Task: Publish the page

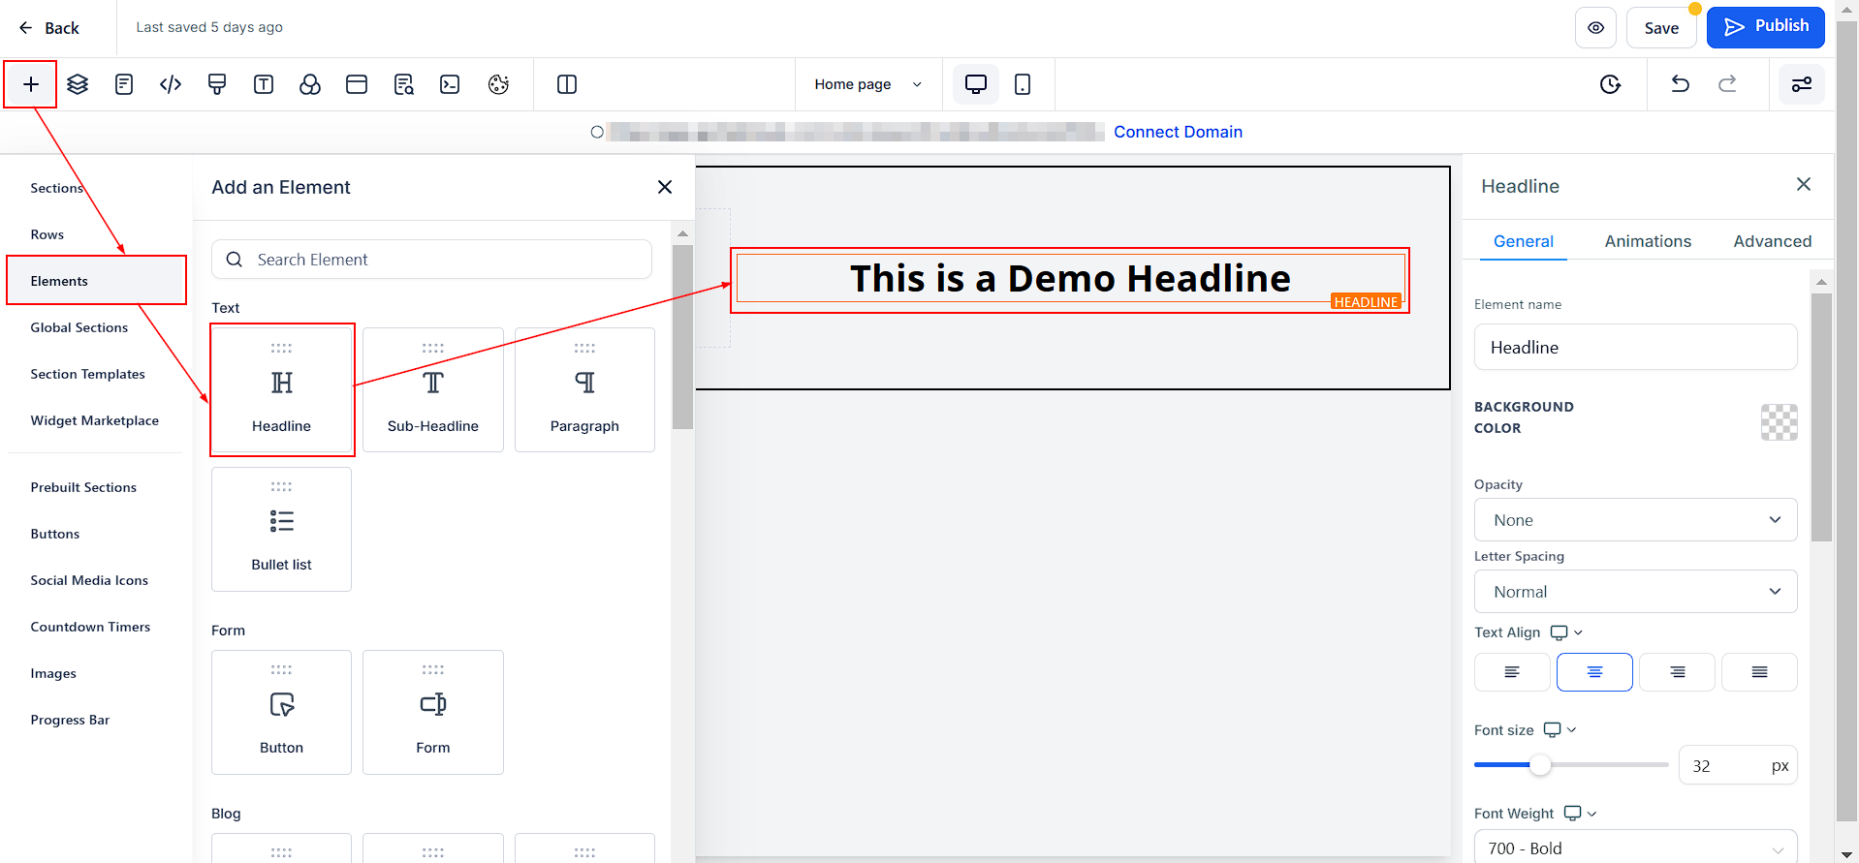Action: [1766, 27]
